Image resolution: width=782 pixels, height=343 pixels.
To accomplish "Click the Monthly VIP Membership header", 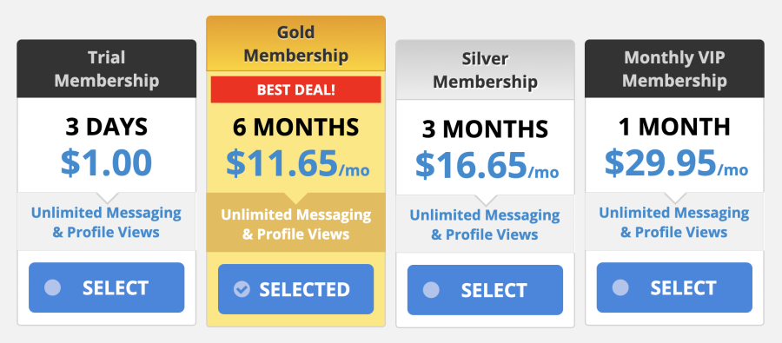I will click(x=674, y=69).
